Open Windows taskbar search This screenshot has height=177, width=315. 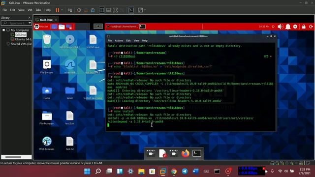98,172
